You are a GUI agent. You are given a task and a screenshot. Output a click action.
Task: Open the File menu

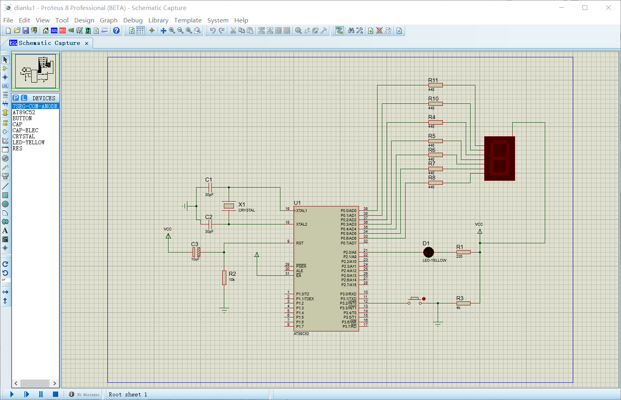(x=8, y=20)
